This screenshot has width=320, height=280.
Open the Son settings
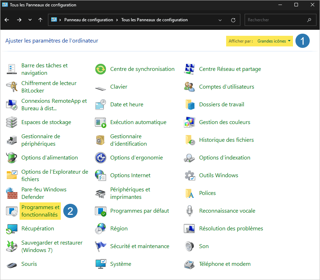pos(203,246)
